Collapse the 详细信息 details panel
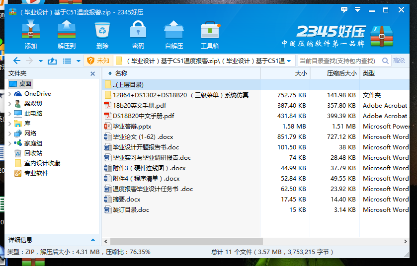 coord(93,240)
